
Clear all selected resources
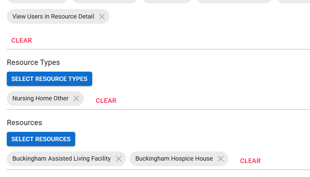pyautogui.click(x=250, y=161)
